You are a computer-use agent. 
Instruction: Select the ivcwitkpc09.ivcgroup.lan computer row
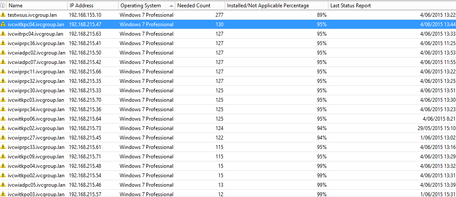point(35,157)
